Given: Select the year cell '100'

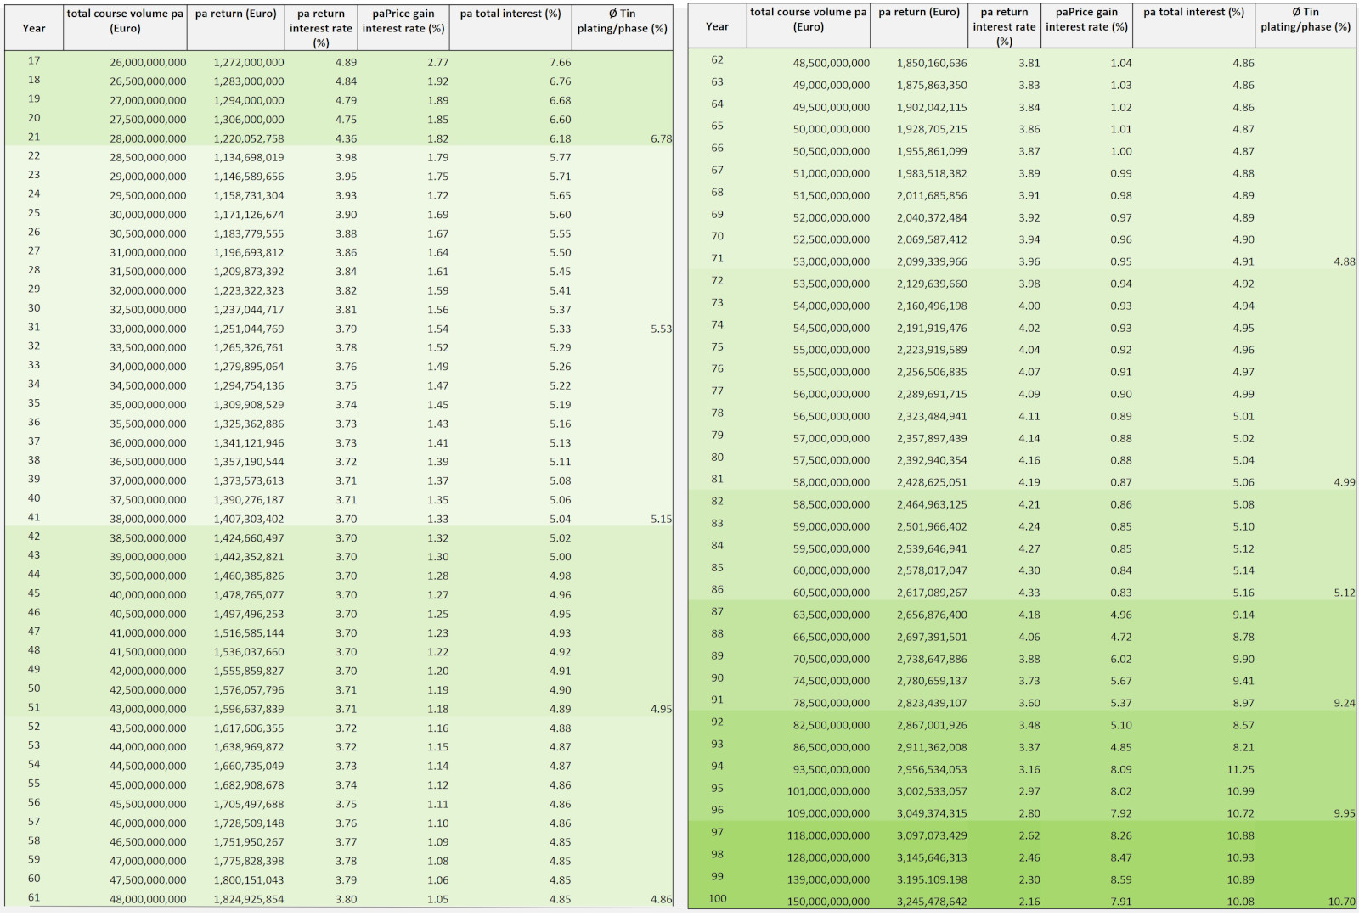Looking at the screenshot, I should coord(718,898).
